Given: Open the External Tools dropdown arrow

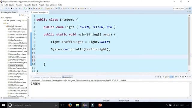Looking at the screenshot, I should tap(36, 8).
